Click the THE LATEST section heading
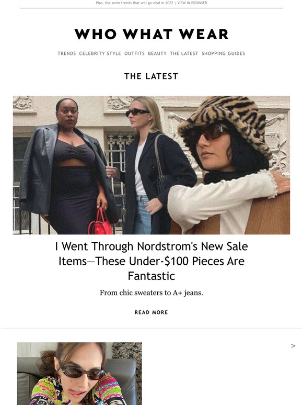This screenshot has width=303, height=405. pos(151,76)
